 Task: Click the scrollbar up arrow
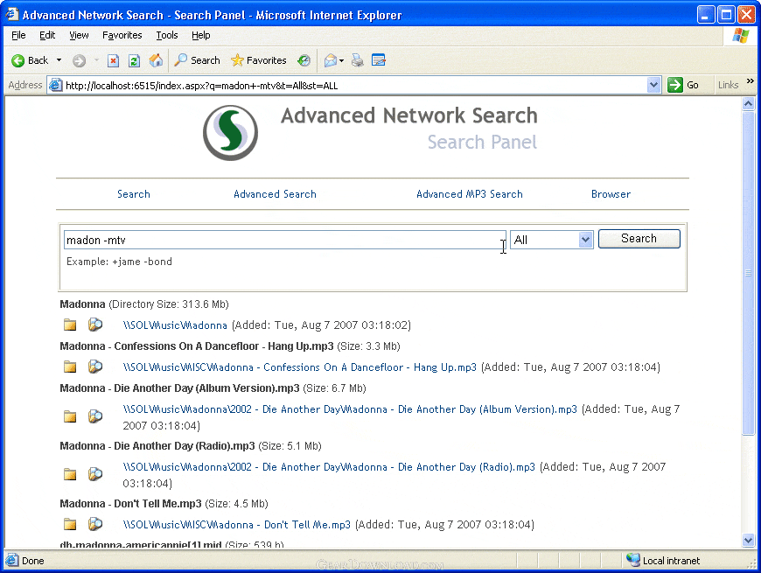click(748, 104)
